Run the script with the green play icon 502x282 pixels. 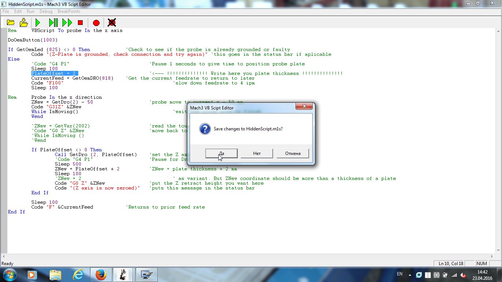37,23
